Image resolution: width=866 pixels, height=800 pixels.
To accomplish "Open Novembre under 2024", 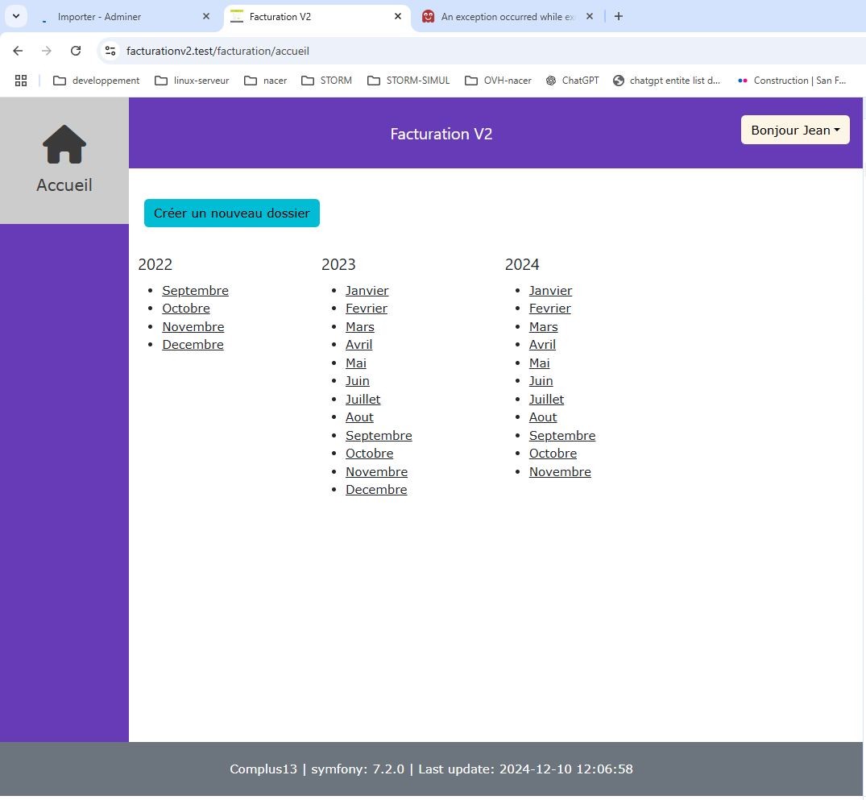I will click(x=560, y=472).
